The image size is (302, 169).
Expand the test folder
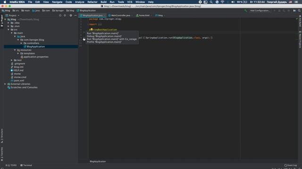[12, 60]
